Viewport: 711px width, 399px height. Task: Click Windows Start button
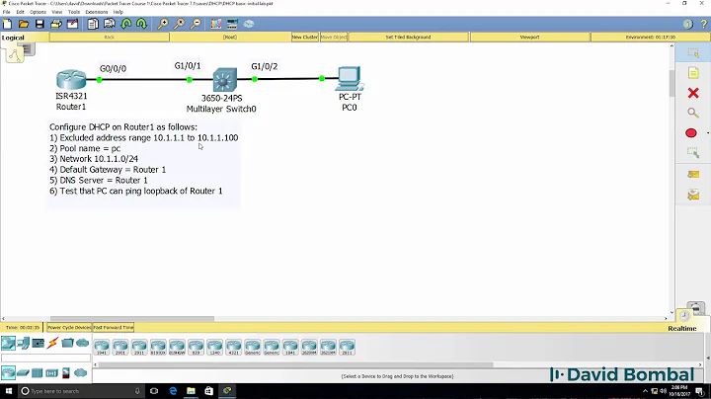[9, 390]
